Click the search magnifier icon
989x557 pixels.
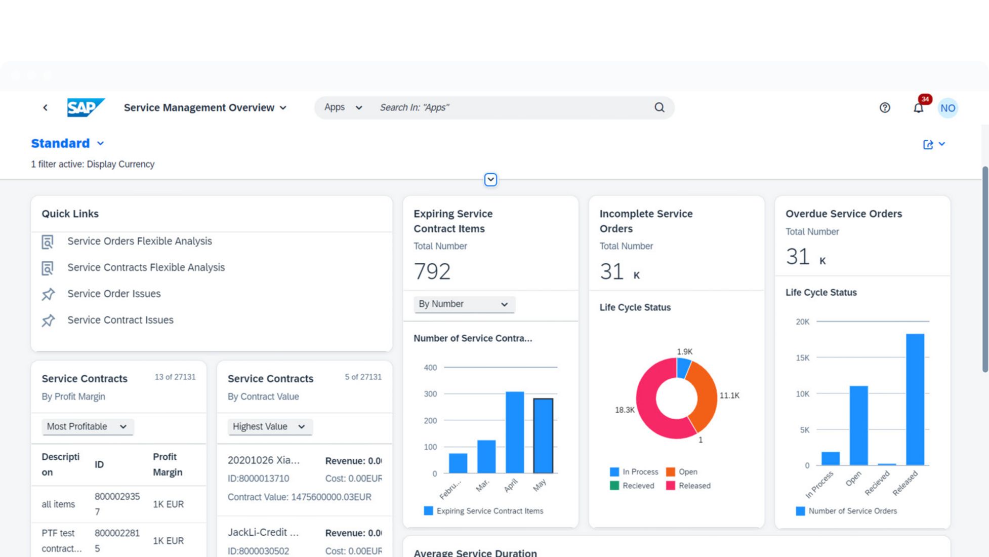point(659,107)
